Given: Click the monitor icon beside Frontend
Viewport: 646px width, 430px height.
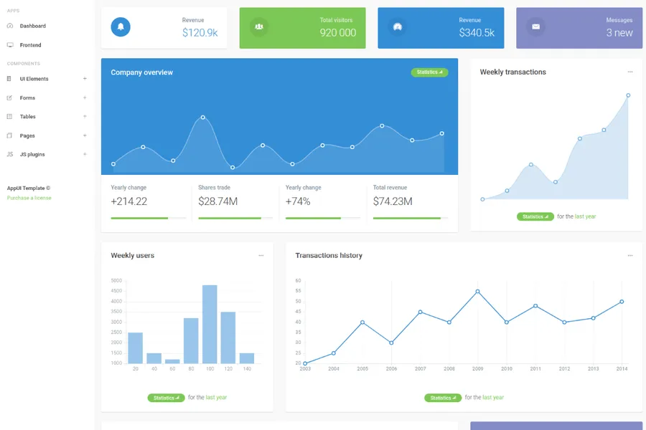Looking at the screenshot, I should click(x=10, y=45).
